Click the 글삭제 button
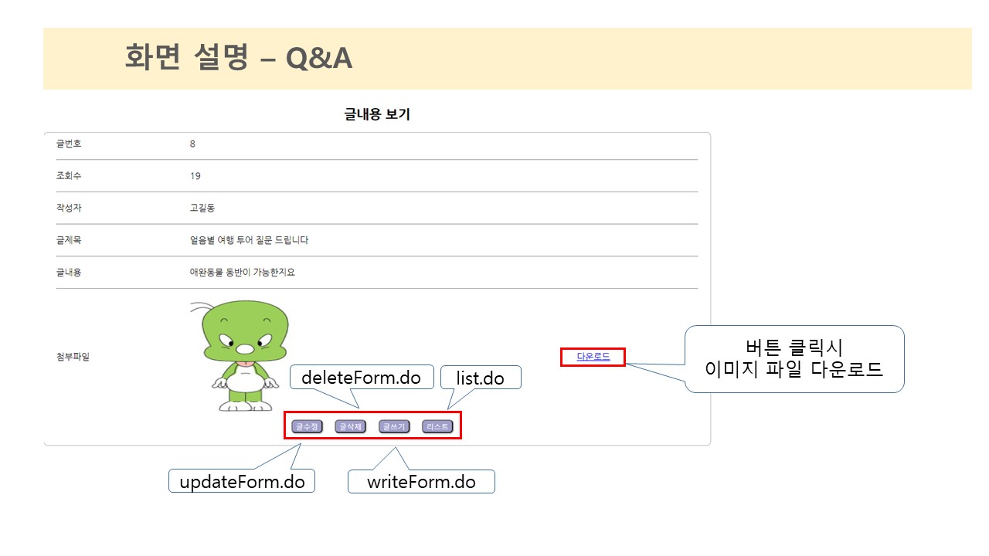This screenshot has width=989, height=556. tap(350, 426)
